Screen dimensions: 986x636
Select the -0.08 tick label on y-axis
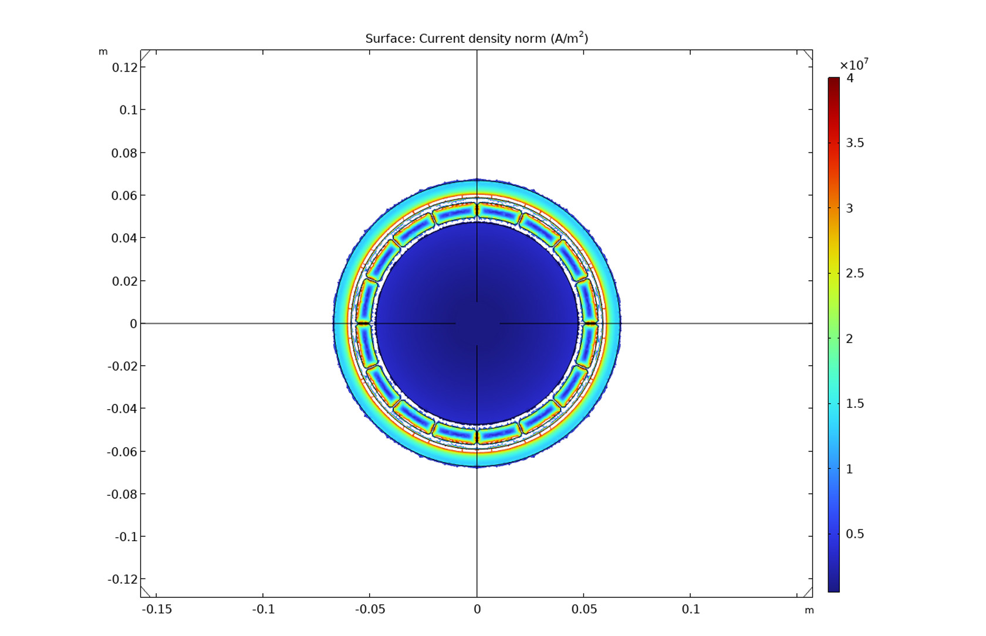(x=123, y=494)
